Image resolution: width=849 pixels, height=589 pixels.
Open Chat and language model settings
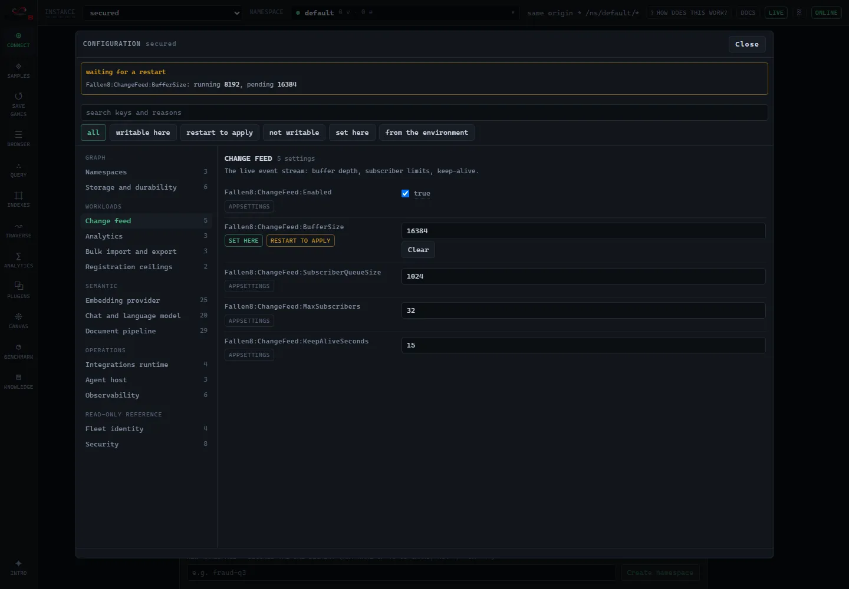(146, 316)
